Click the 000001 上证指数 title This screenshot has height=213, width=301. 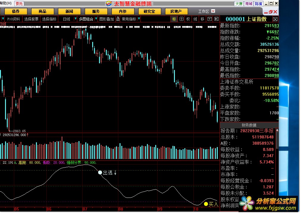246,19
